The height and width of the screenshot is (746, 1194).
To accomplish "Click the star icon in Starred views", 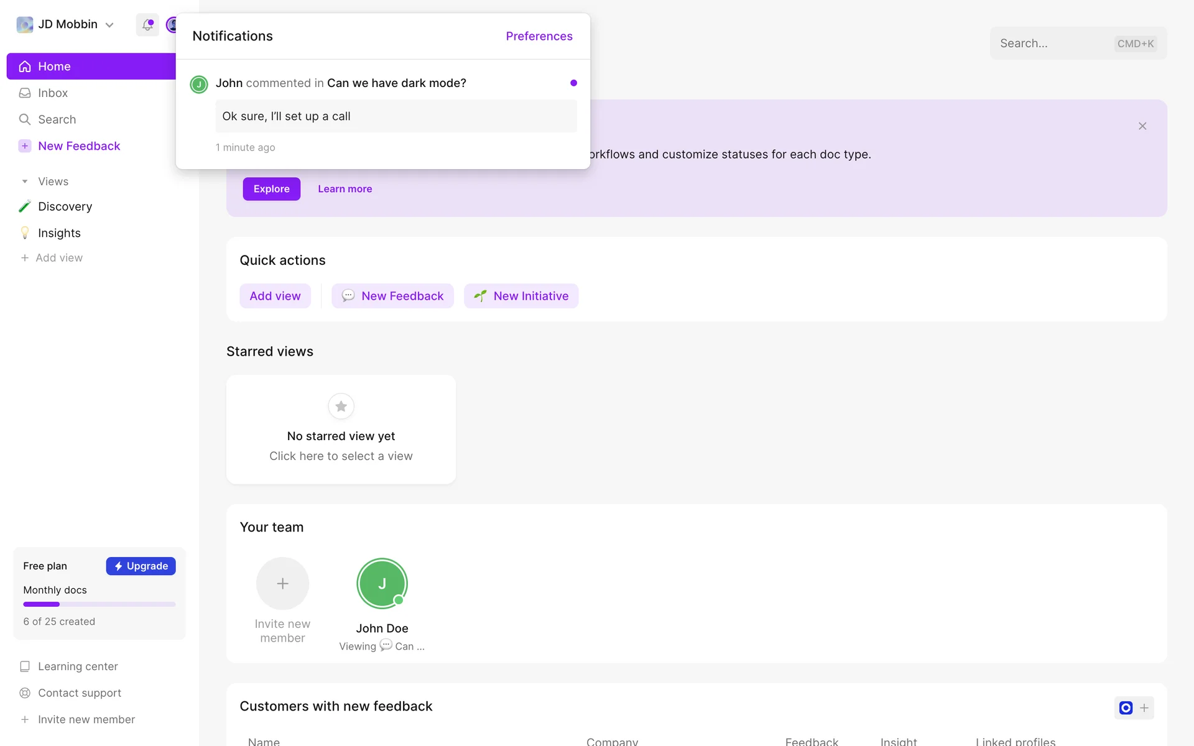I will pos(341,407).
